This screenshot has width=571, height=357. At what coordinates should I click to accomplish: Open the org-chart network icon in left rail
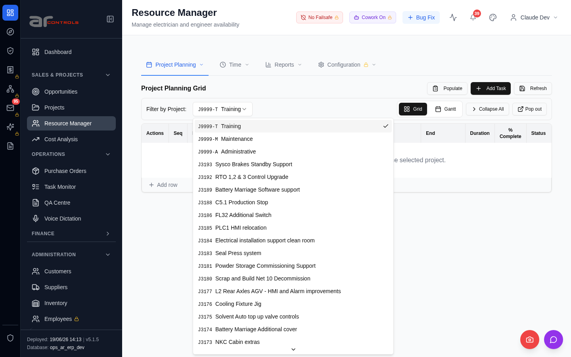[10, 89]
